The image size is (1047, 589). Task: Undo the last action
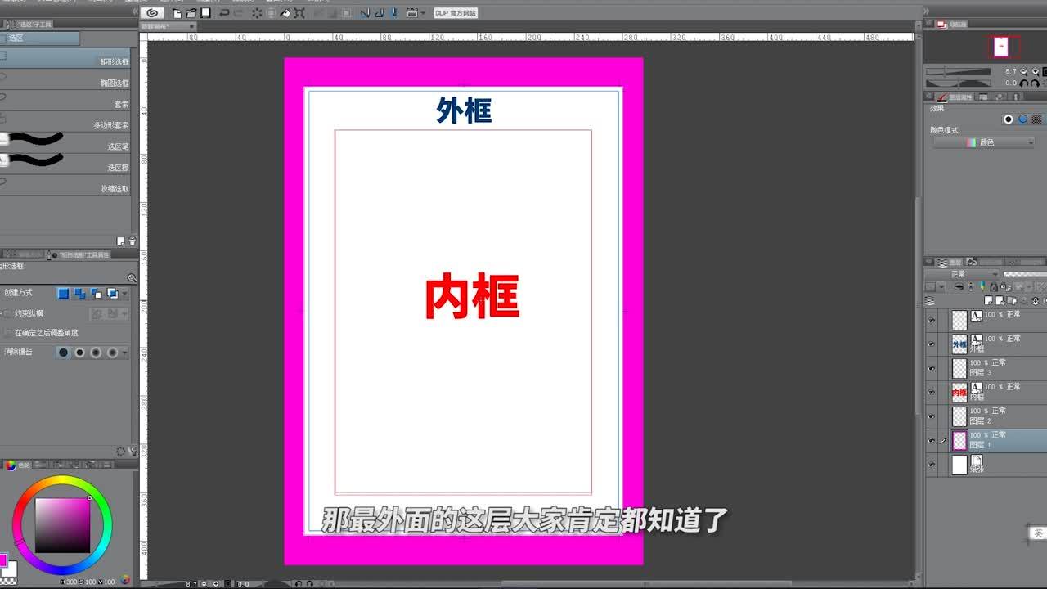[224, 13]
